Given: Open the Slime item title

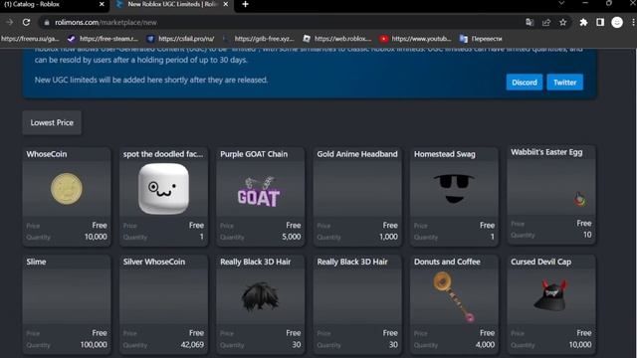Looking at the screenshot, I should [36, 262].
